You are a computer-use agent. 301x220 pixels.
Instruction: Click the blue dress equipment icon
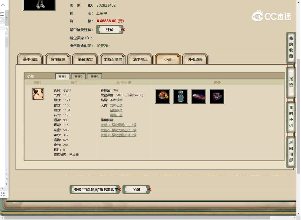(180, 96)
